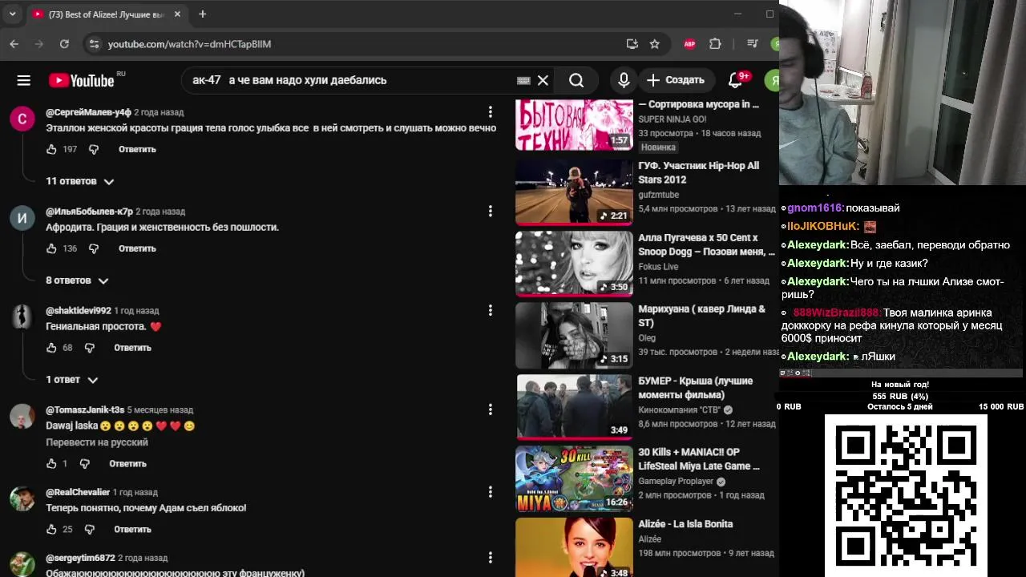Open the media control icon in toolbar
Viewport: 1026px width, 577px height.
752,44
